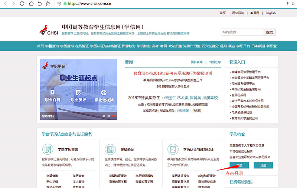Switch to English version
Image resolution: width=297 pixels, height=188 pixels.
pos(271,13)
